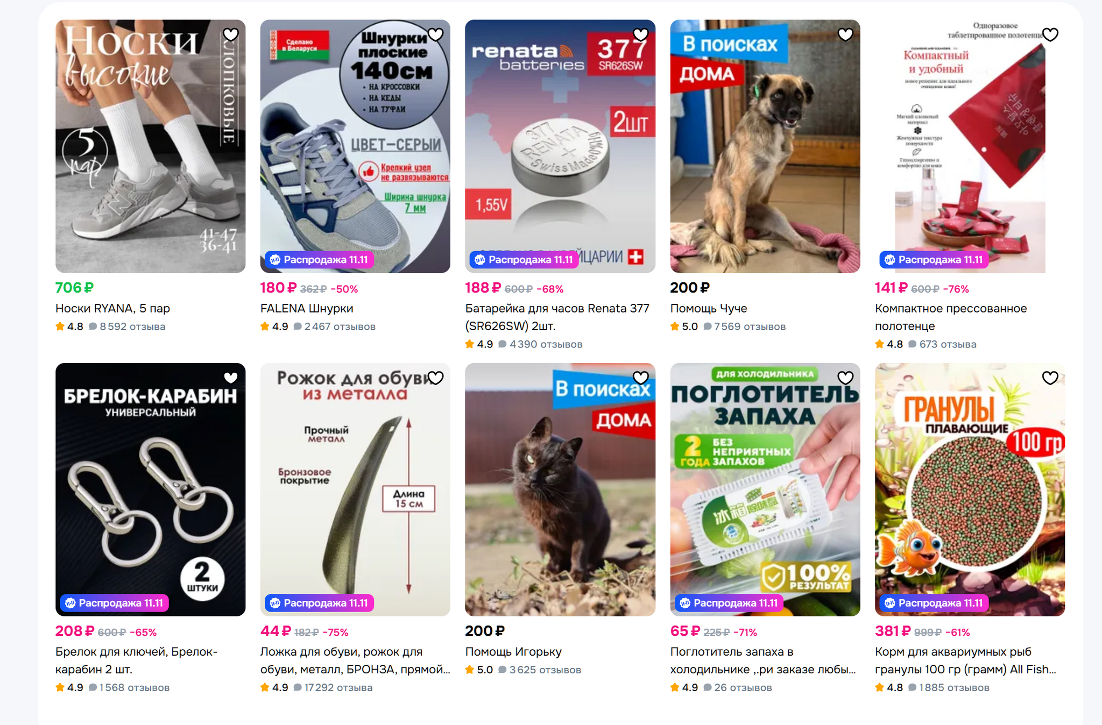Click Распродажа 11.11 badge on shoelaces
Viewport: 1102px width, 725px height.
point(319,260)
